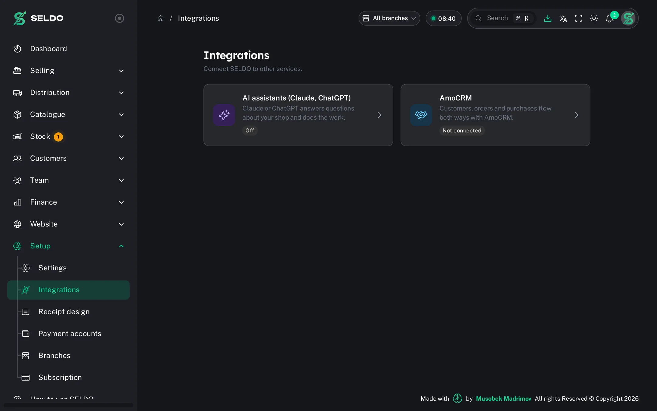Click the AmoCRM card arrow
The image size is (657, 411).
(x=576, y=115)
